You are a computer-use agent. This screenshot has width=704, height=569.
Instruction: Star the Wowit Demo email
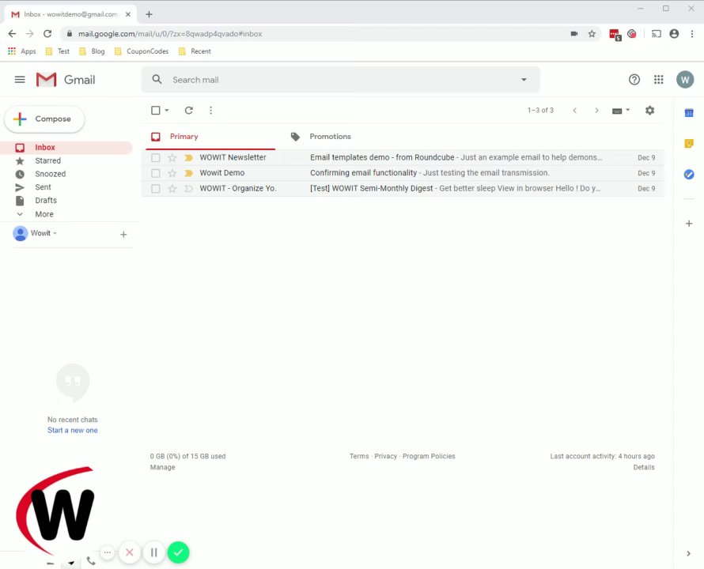(x=172, y=173)
